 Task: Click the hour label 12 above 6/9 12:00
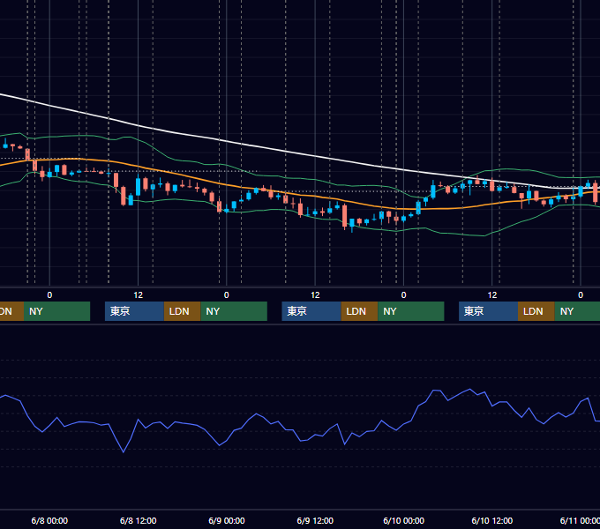(315, 295)
